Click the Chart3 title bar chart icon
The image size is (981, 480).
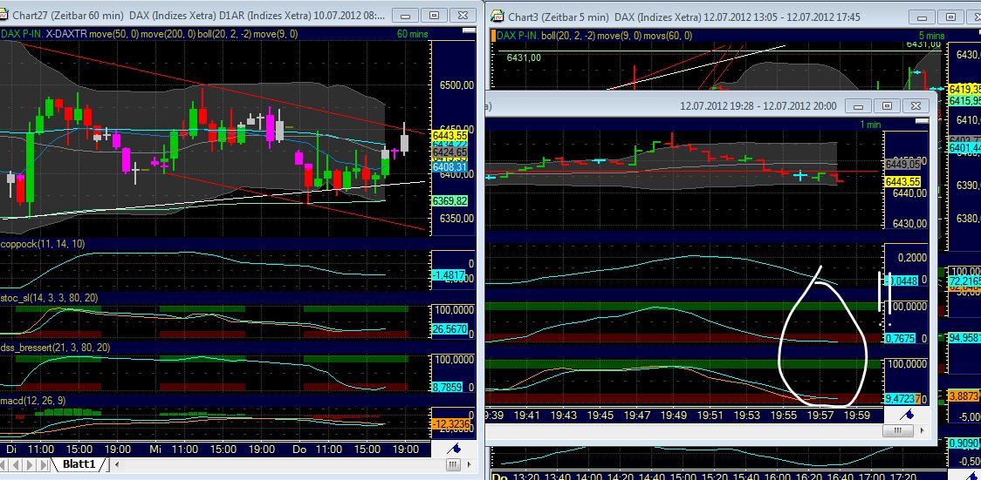click(497, 17)
